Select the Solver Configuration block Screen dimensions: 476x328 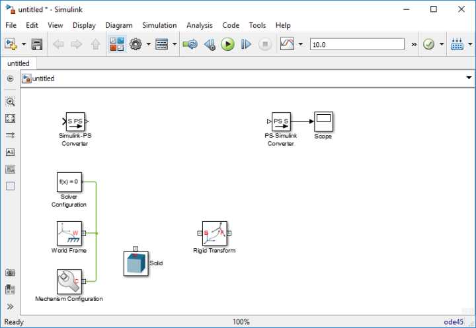[69, 182]
